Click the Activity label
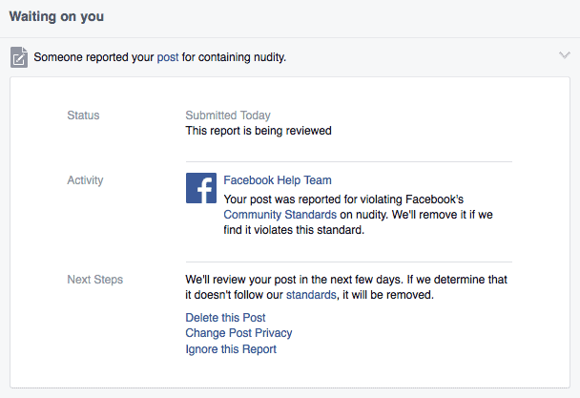 (x=85, y=180)
